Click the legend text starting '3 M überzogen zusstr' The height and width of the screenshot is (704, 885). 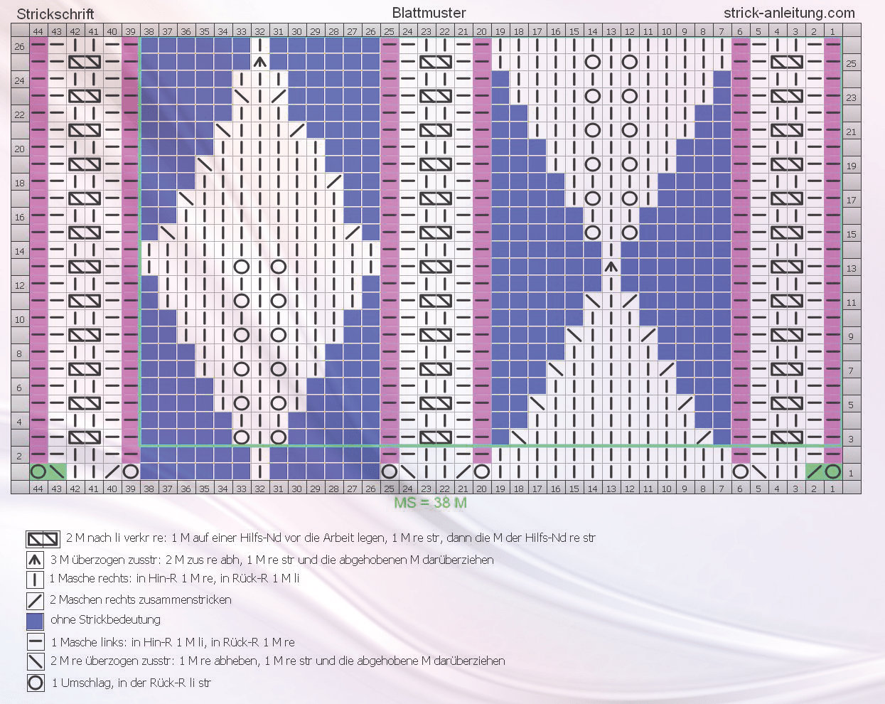click(272, 560)
